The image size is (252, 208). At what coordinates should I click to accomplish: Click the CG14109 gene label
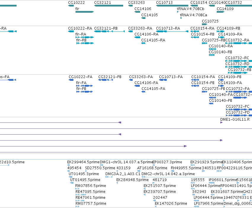point(225,9)
